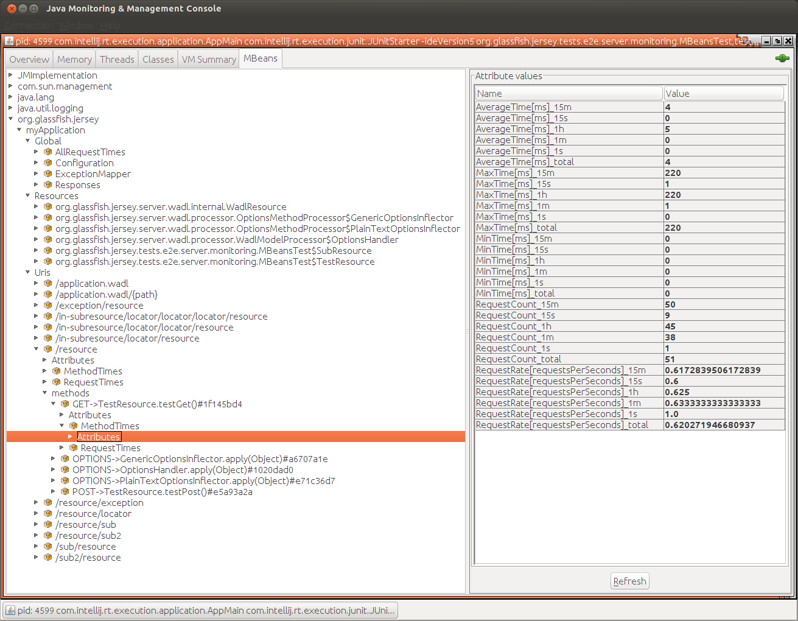Click the /resource/exception bean icon

click(47, 503)
